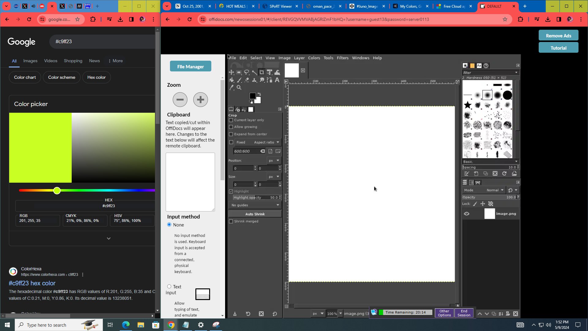Image resolution: width=588 pixels, height=331 pixels.
Task: Select the Eraser tool
Action: 247,80
